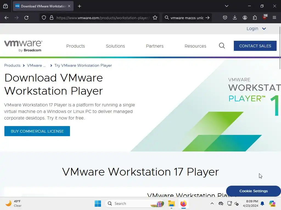Click Try VMware Workstation Player breadcrumb
Viewport: 281px width, 210px height.
(x=83, y=65)
